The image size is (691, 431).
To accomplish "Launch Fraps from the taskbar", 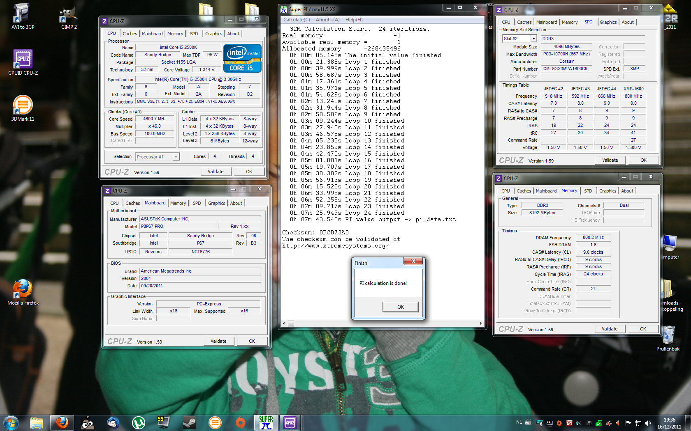I will click(x=164, y=423).
